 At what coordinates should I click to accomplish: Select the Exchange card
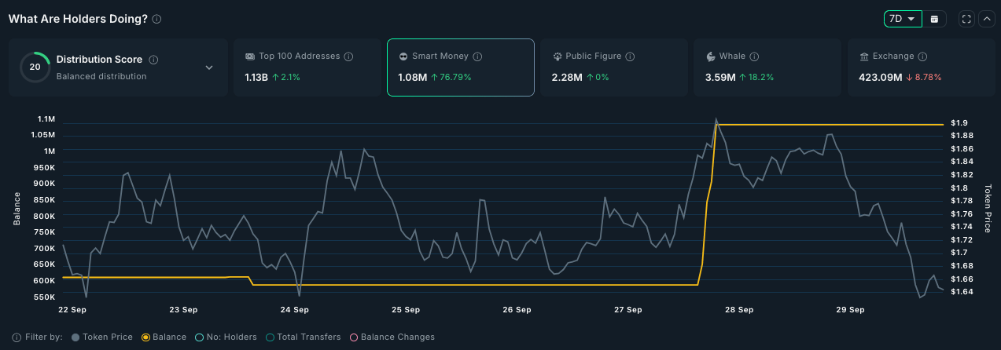pyautogui.click(x=921, y=67)
